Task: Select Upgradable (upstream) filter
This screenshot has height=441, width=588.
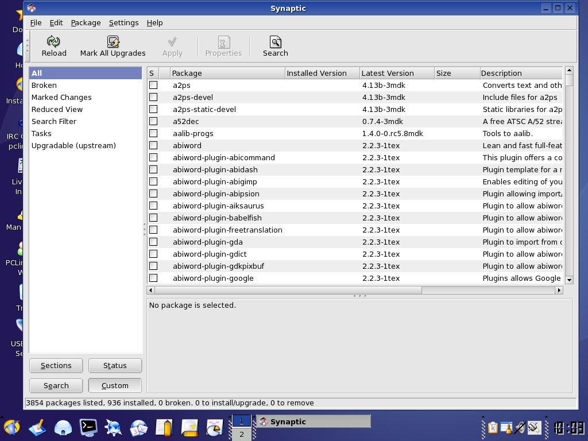Action: 86,145
